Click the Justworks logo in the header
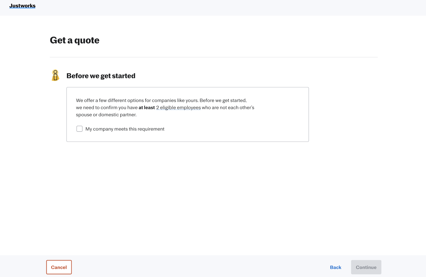 [x=22, y=6]
